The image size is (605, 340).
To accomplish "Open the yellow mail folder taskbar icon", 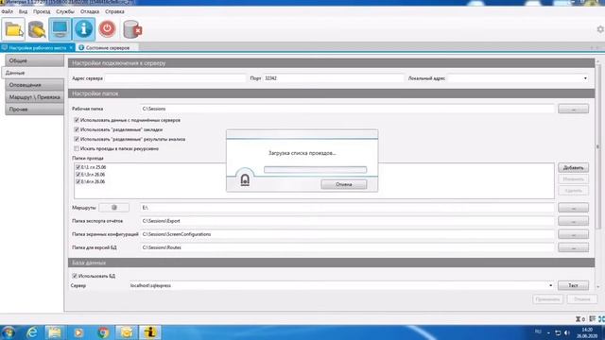I will (x=126, y=332).
